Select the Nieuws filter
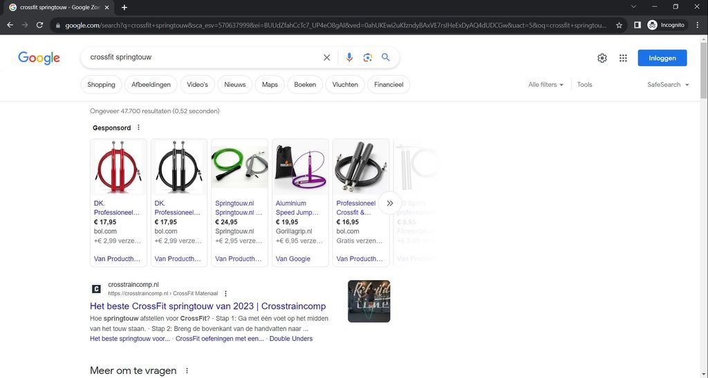This screenshot has height=378, width=708. (x=235, y=85)
